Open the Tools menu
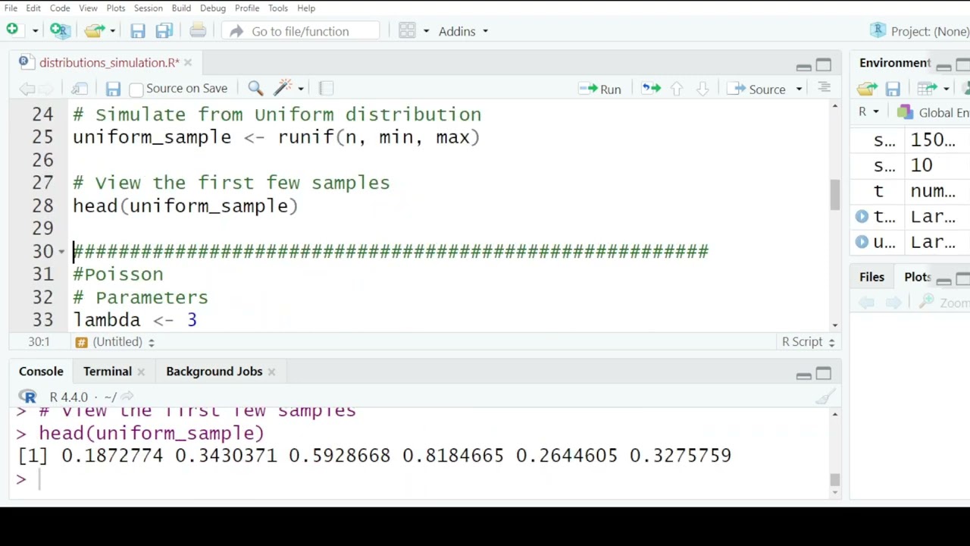Viewport: 970px width, 546px height. pos(278,8)
